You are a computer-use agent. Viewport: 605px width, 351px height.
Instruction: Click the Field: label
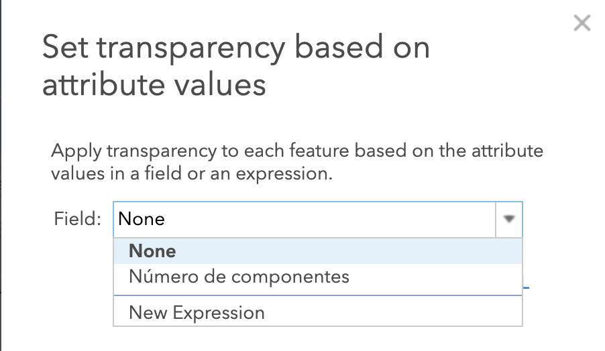pyautogui.click(x=77, y=219)
